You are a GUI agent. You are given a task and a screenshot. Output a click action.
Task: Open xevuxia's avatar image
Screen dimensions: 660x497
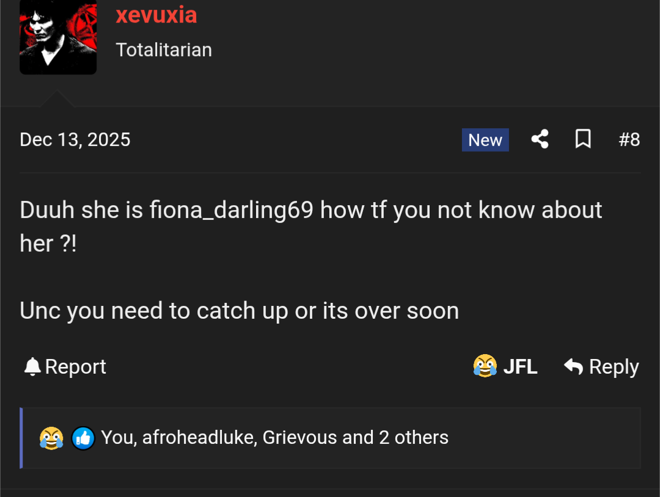[x=58, y=37]
